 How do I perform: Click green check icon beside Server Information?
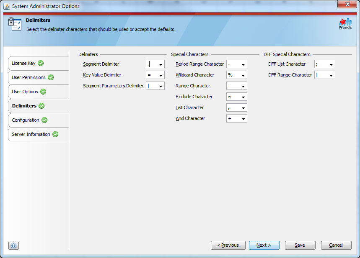[55, 134]
